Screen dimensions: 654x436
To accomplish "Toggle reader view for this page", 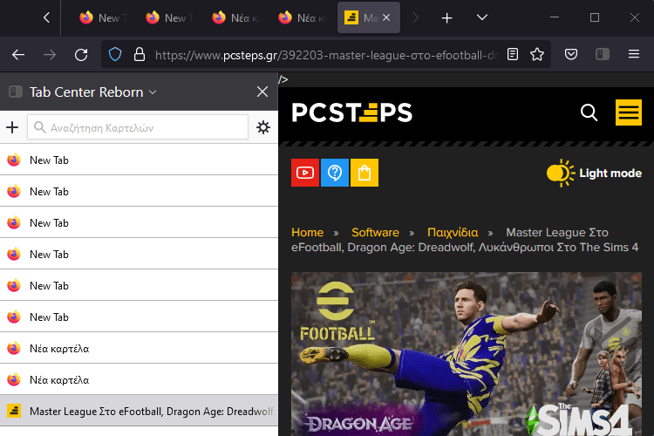I will 513,54.
